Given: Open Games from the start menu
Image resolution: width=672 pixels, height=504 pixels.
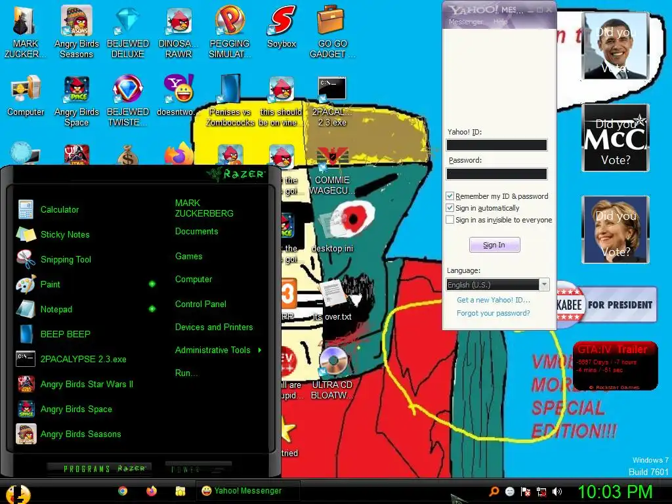Looking at the screenshot, I should tap(188, 257).
